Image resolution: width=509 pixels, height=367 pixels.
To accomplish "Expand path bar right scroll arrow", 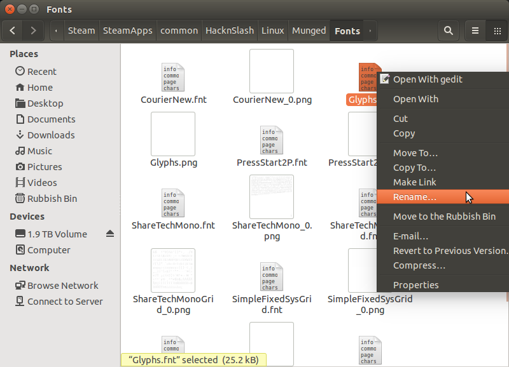I will 371,30.
